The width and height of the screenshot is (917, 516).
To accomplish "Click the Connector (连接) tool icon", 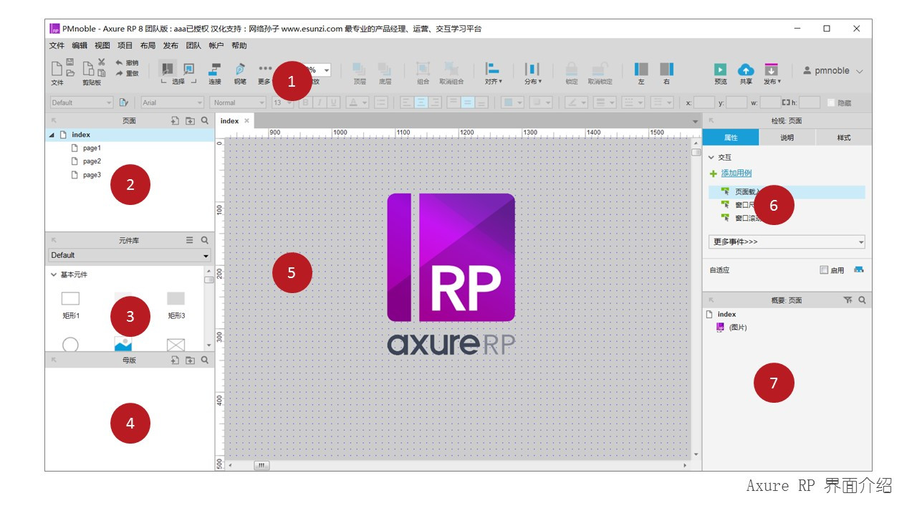I will [214, 70].
